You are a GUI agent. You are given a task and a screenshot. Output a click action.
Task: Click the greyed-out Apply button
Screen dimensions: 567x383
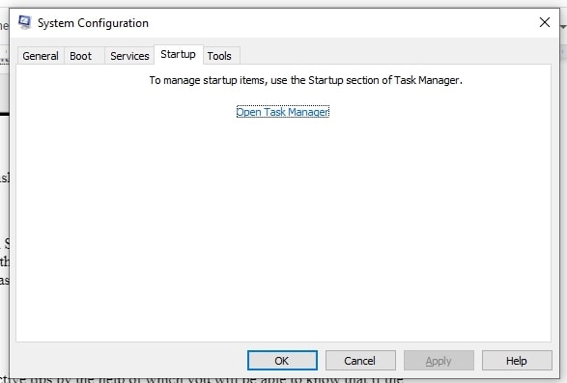(439, 360)
